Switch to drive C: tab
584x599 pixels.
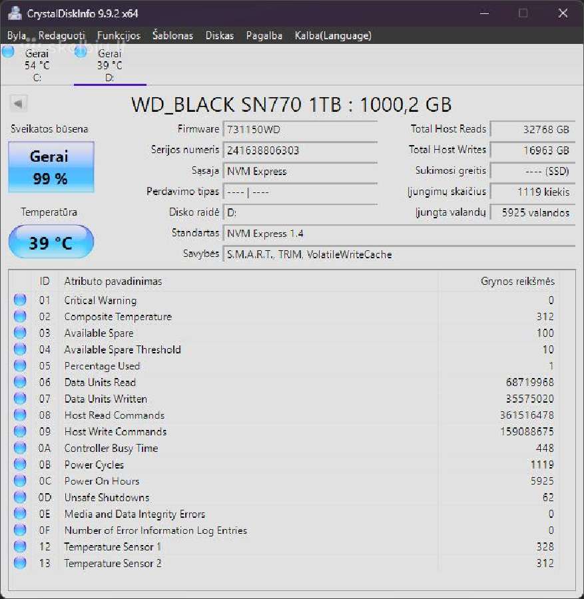(37, 65)
